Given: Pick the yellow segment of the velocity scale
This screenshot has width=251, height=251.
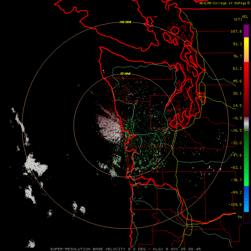Looking at the screenshot, I should tap(246, 50).
